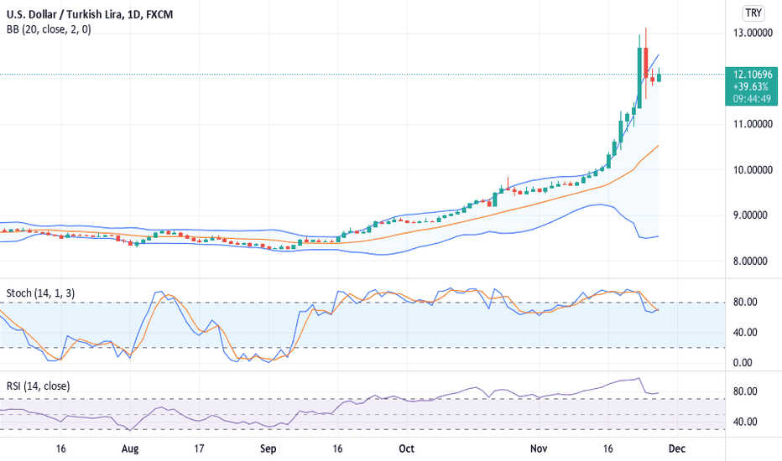782x461 pixels.
Task: Select the Stoch (14, 1, 3) indicator label
Action: pyautogui.click(x=40, y=293)
